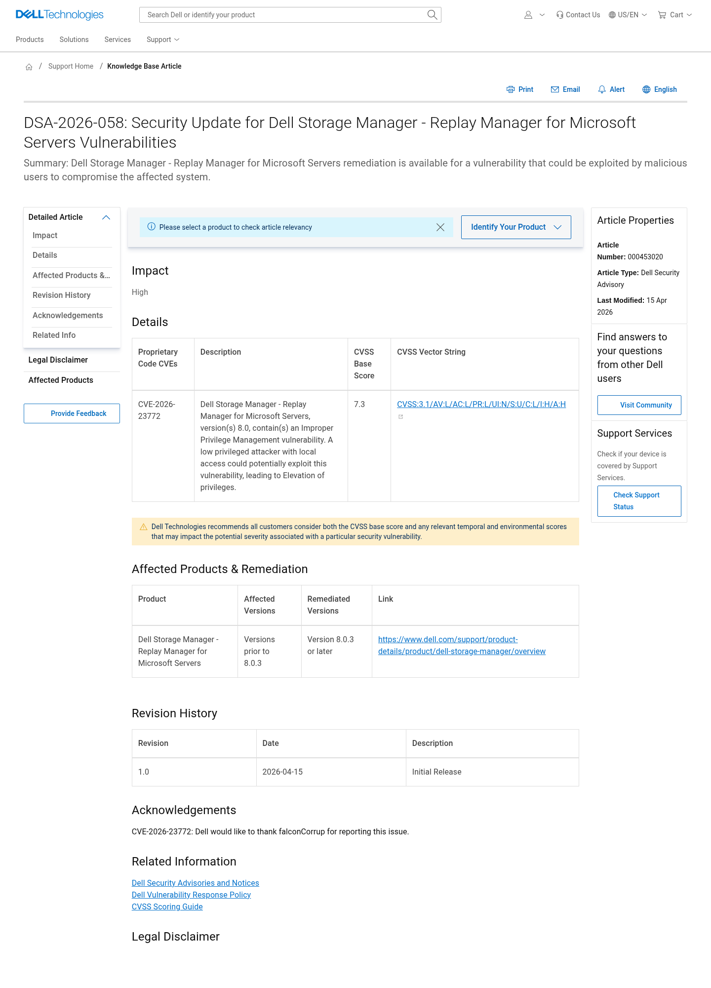Viewport: 711px width, 988px height.
Task: Open the US/EN region selector
Action: (x=628, y=15)
